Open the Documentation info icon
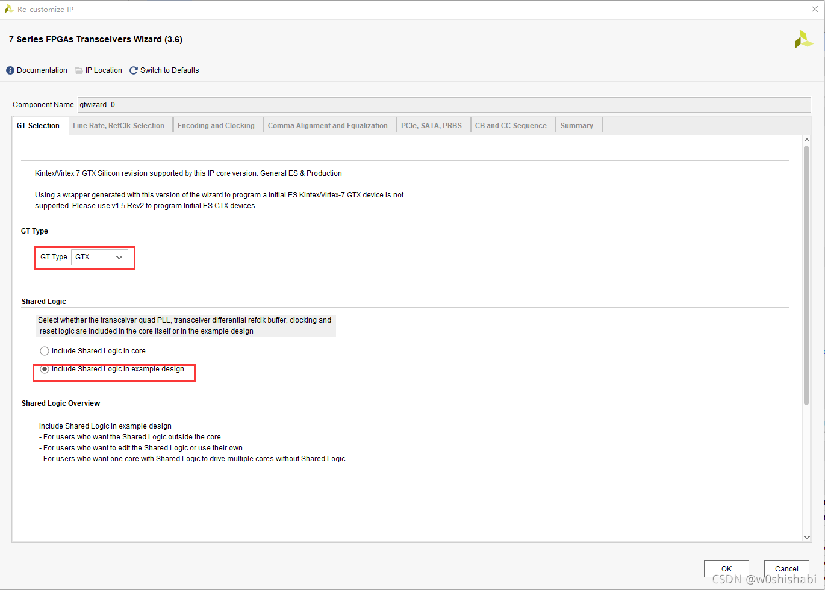This screenshot has height=590, width=825. 10,70
